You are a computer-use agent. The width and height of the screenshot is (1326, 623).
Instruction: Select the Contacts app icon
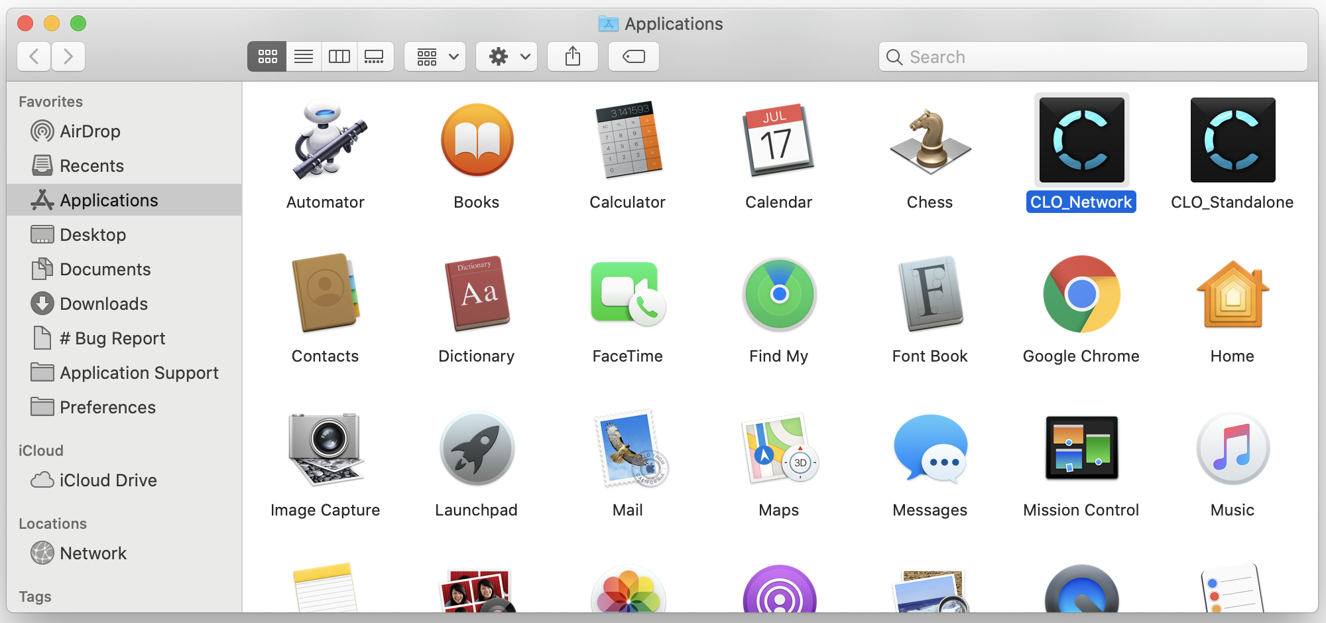click(x=326, y=293)
